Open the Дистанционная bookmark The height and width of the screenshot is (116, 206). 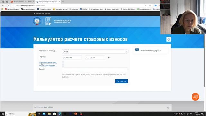[x=28, y=9]
